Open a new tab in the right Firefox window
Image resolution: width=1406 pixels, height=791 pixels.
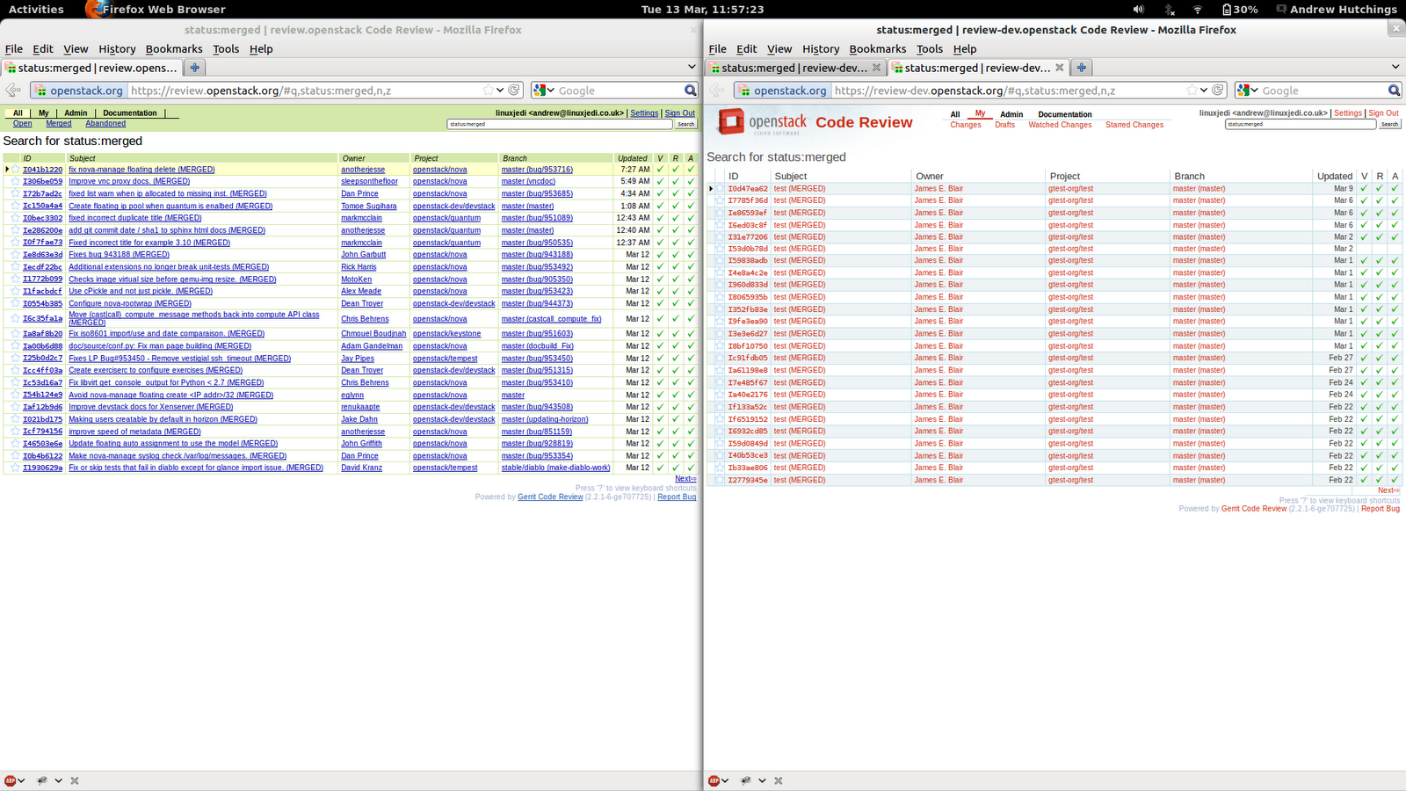click(x=1082, y=68)
